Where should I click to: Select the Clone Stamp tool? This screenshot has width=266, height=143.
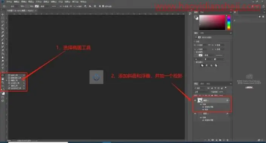[3, 43]
